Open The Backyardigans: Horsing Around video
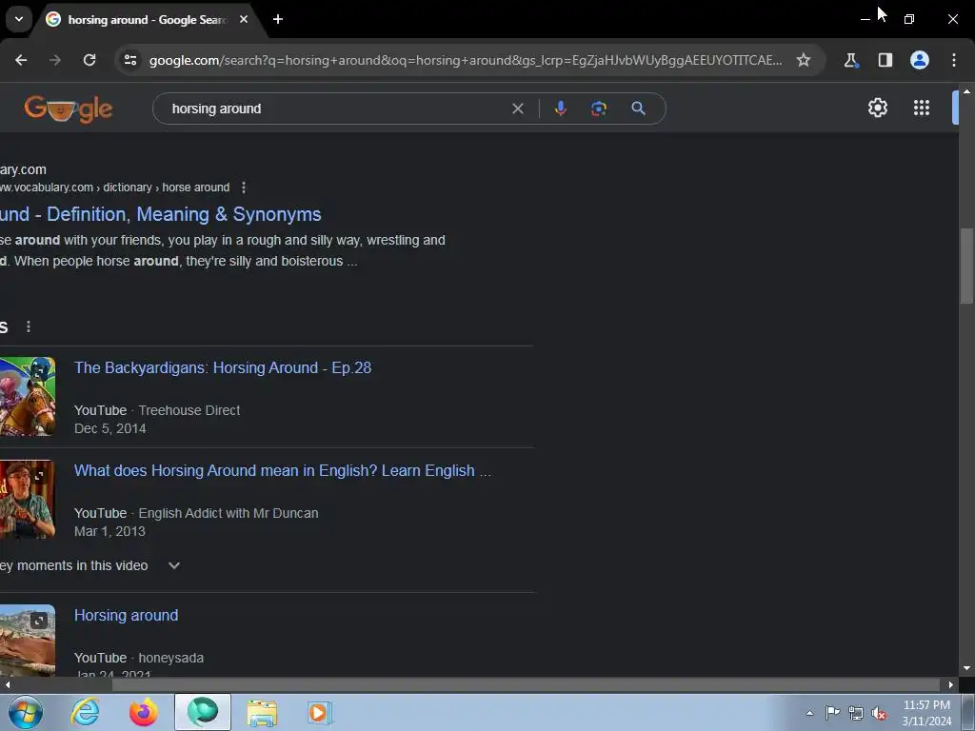 223,368
